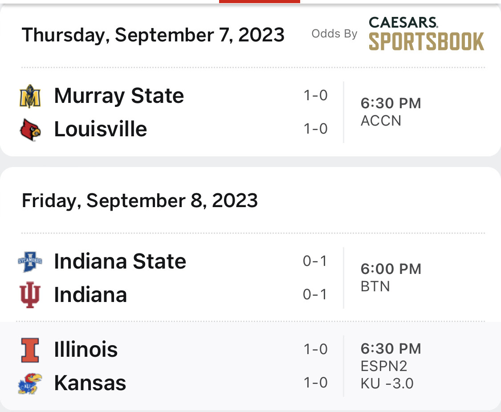
Task: Tap the Murray State Racers logo
Action: coord(30,96)
